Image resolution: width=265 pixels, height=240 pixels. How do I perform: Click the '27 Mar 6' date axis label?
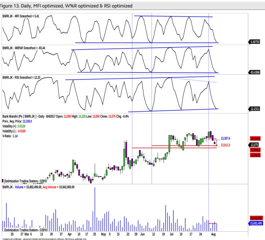(26, 234)
